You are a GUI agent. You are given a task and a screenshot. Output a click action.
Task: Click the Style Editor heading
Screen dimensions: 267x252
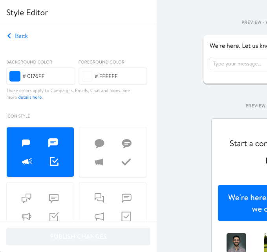(x=27, y=13)
